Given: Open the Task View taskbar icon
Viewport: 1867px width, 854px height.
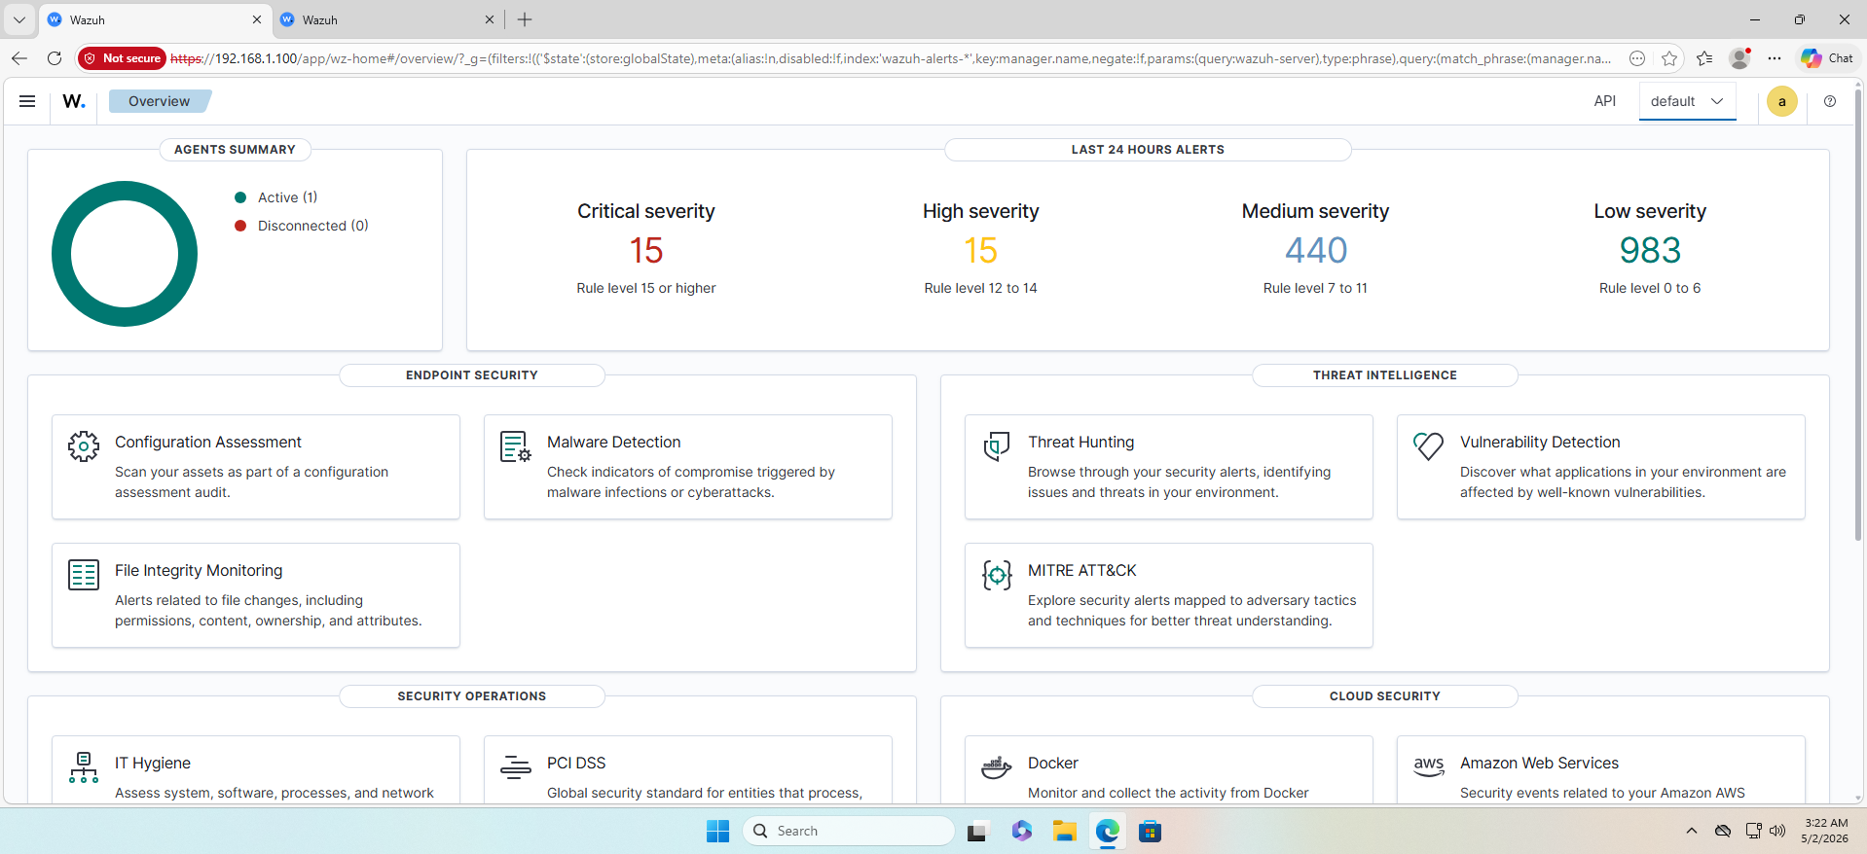Looking at the screenshot, I should click(x=977, y=832).
